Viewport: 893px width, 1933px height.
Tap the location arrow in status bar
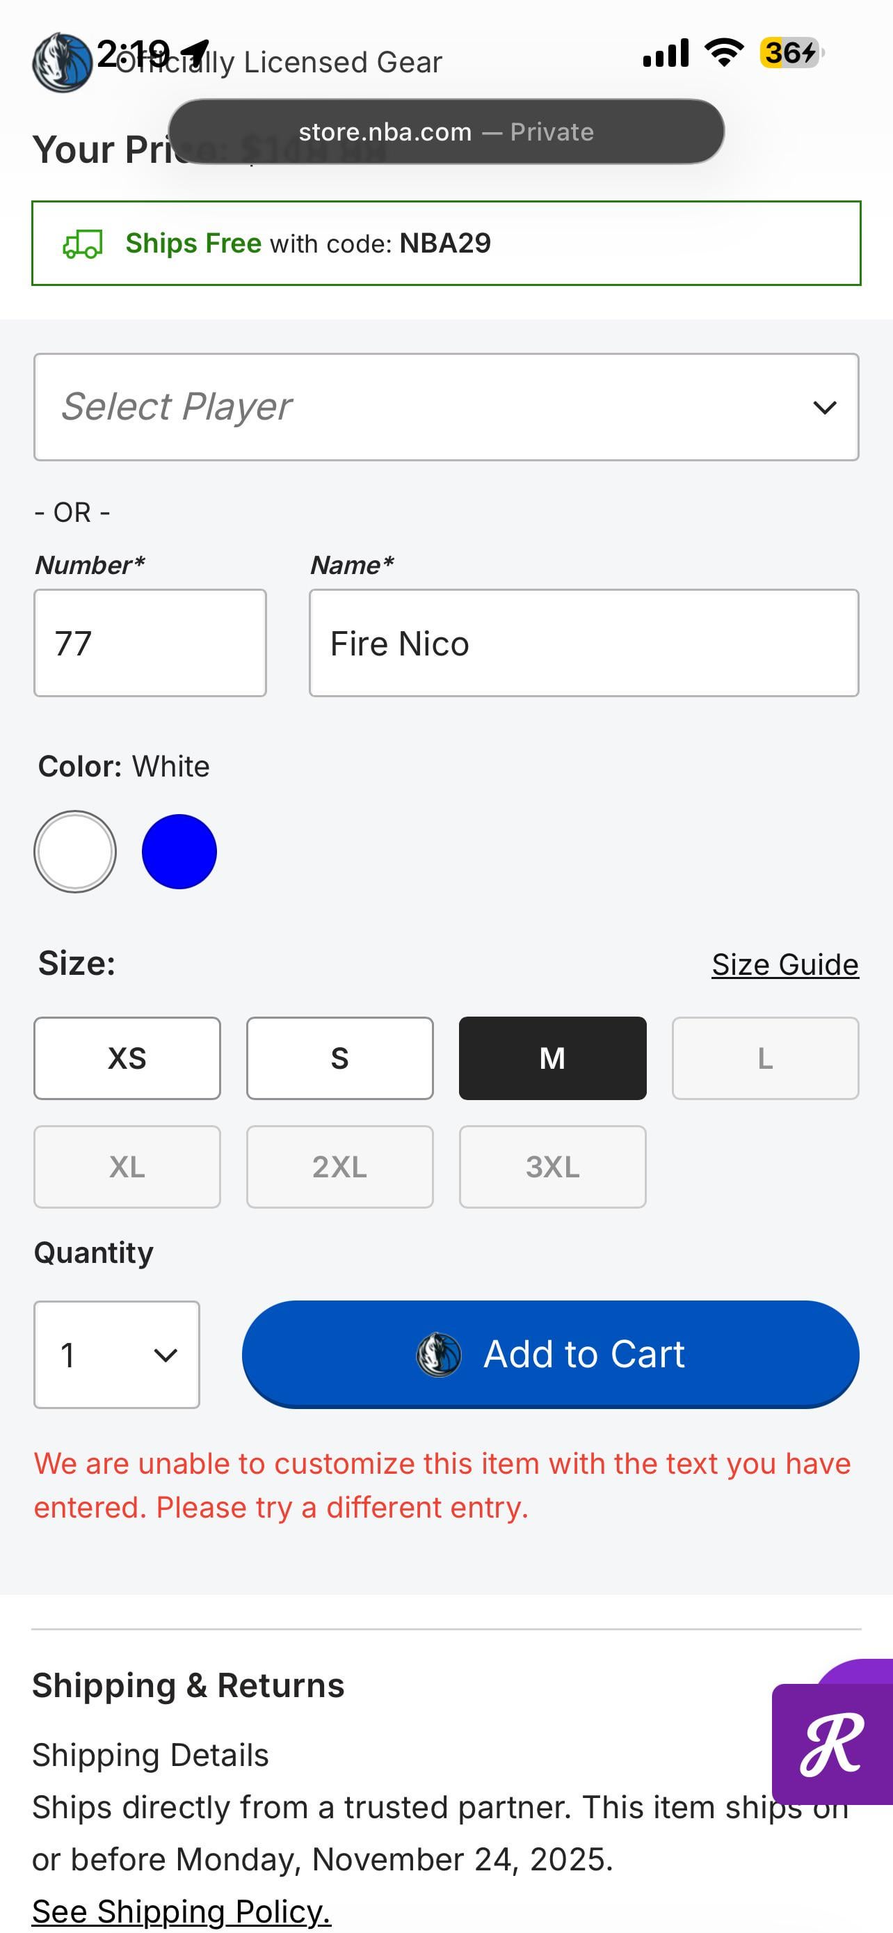click(195, 51)
